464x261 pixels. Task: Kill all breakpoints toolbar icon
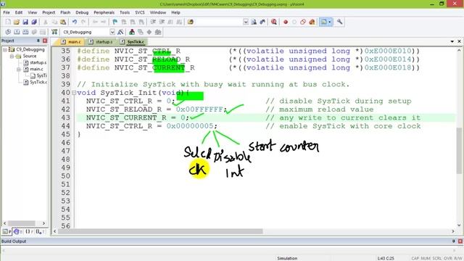(312, 22)
